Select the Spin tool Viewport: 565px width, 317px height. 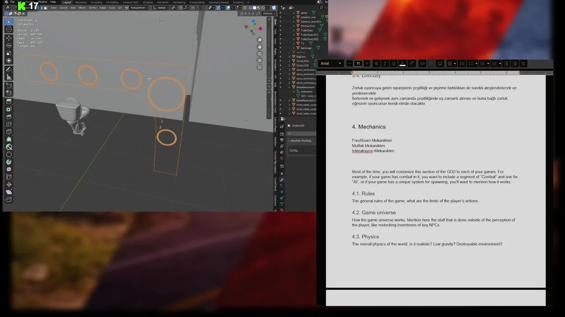tap(8, 162)
